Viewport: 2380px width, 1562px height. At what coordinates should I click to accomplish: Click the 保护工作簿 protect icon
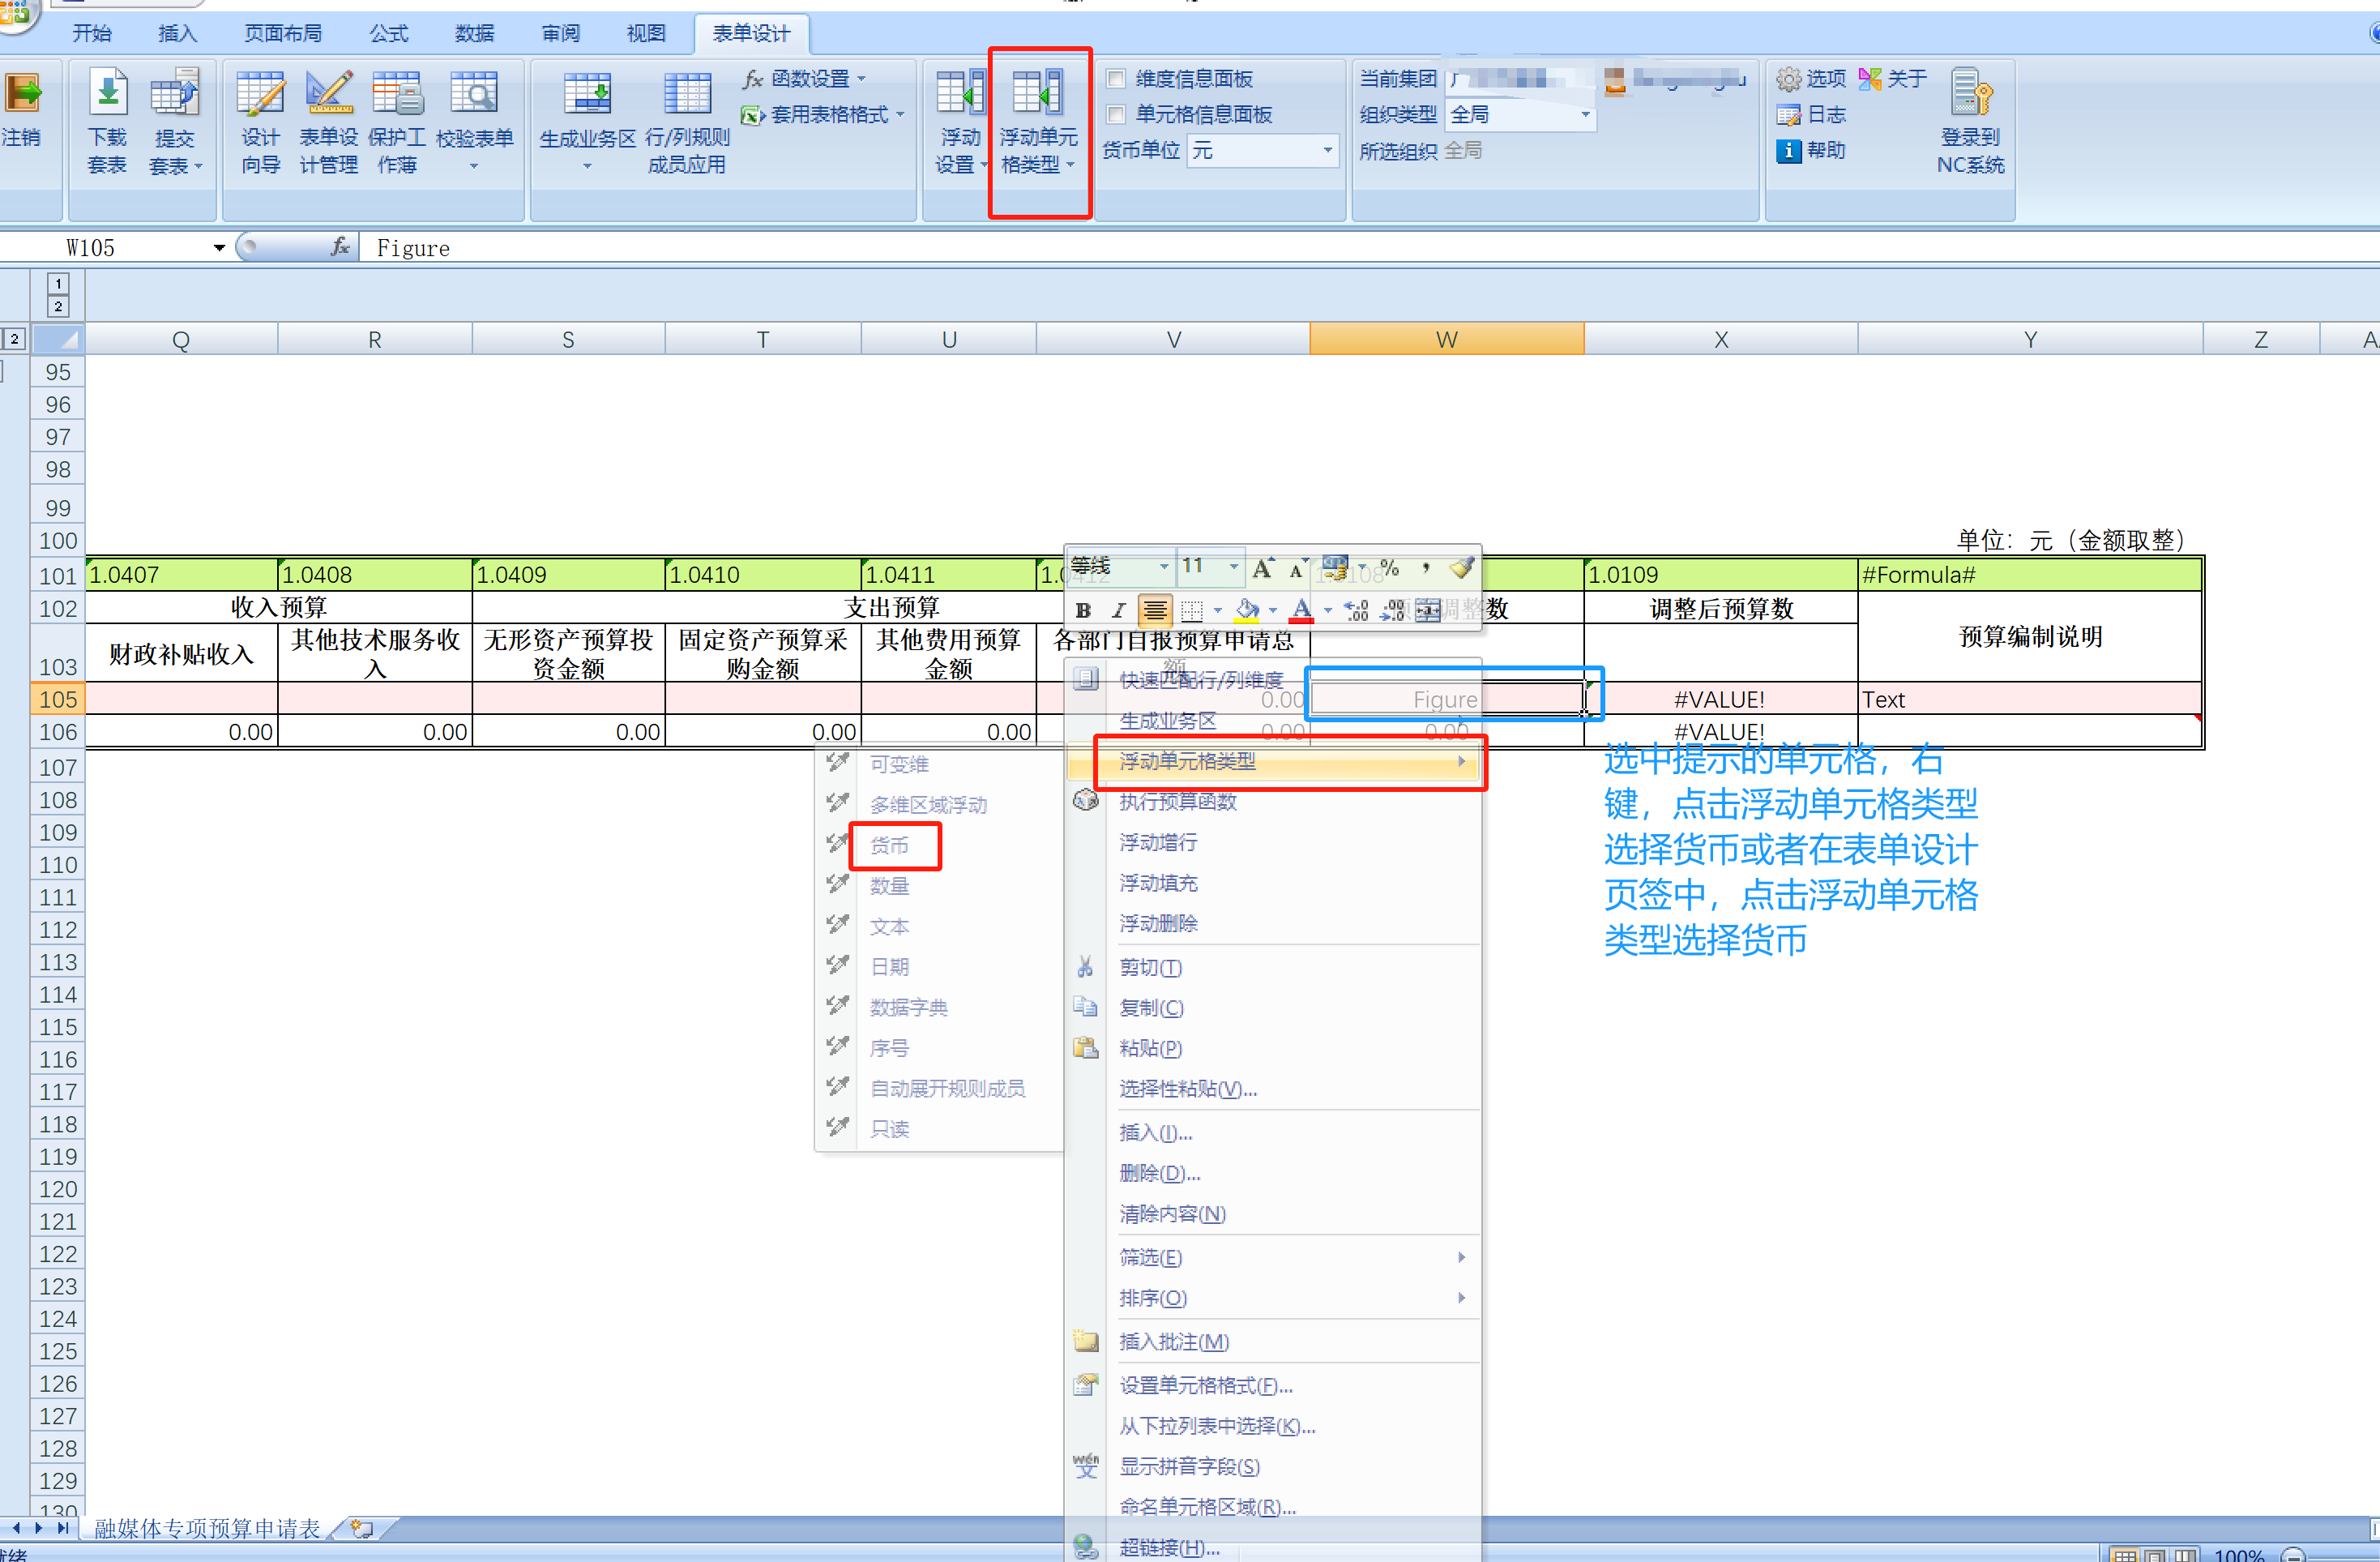click(397, 94)
